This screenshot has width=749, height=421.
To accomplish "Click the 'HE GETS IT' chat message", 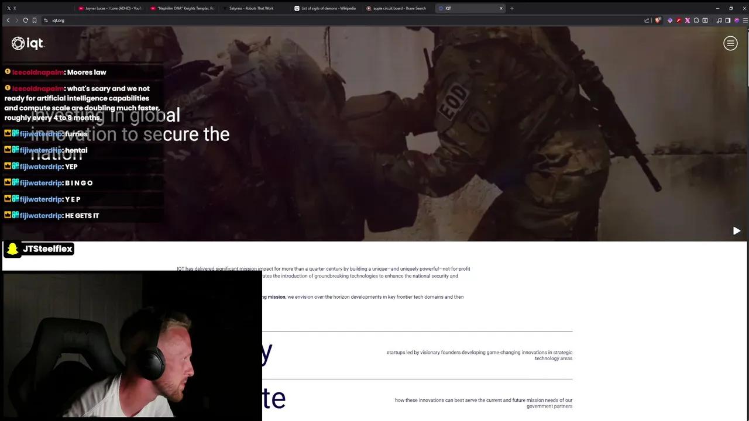I will click(x=82, y=216).
